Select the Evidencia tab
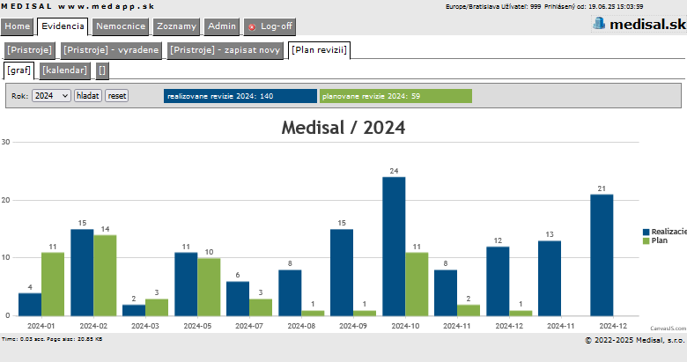The image size is (687, 362). pos(63,26)
